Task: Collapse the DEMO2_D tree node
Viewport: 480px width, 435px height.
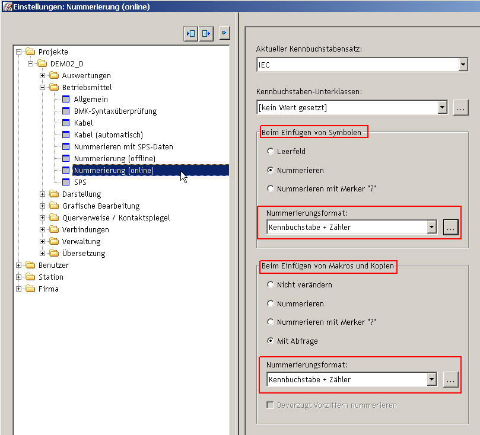Action: 30,63
